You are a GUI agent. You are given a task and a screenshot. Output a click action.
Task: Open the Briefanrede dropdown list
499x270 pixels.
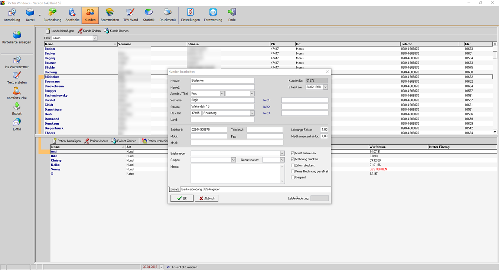(x=282, y=154)
